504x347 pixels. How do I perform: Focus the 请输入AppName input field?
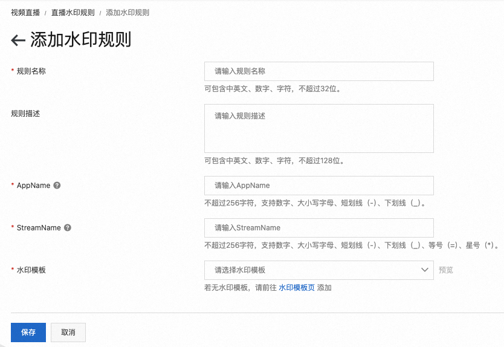tap(319, 185)
